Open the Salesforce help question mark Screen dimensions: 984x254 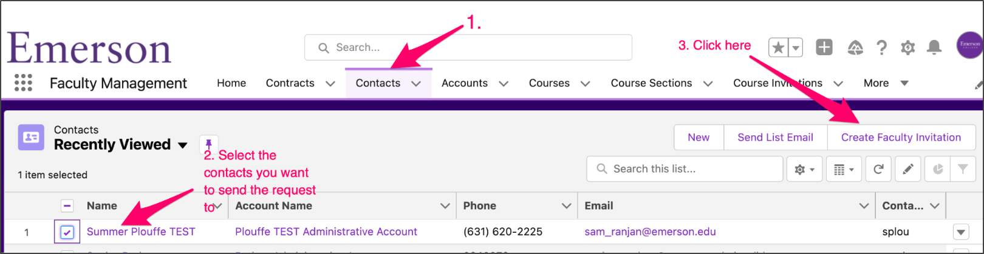(881, 47)
